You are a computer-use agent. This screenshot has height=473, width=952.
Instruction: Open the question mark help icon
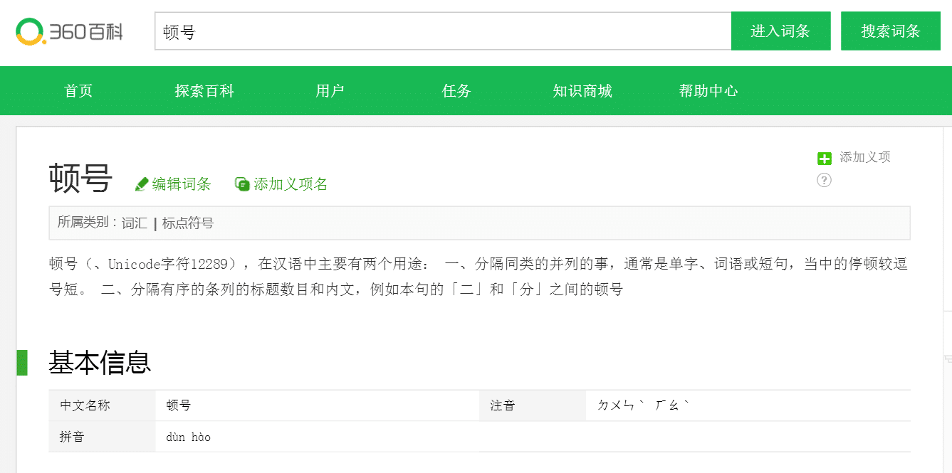point(824,180)
